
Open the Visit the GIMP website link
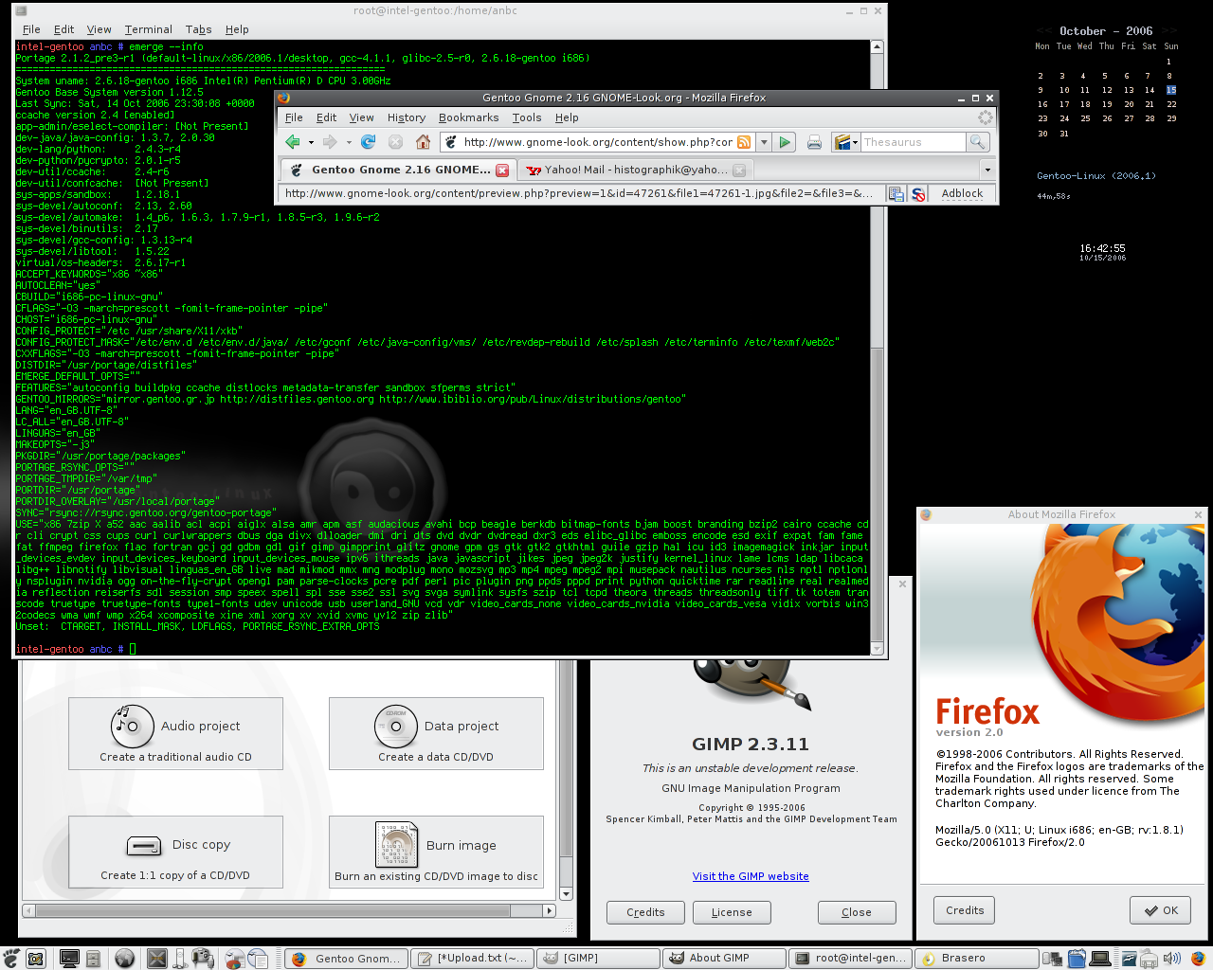point(751,876)
